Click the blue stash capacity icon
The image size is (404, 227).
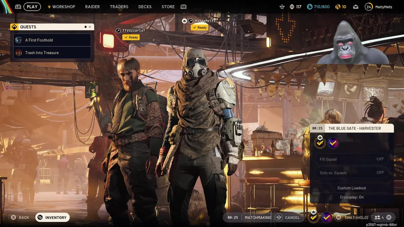(x=310, y=7)
